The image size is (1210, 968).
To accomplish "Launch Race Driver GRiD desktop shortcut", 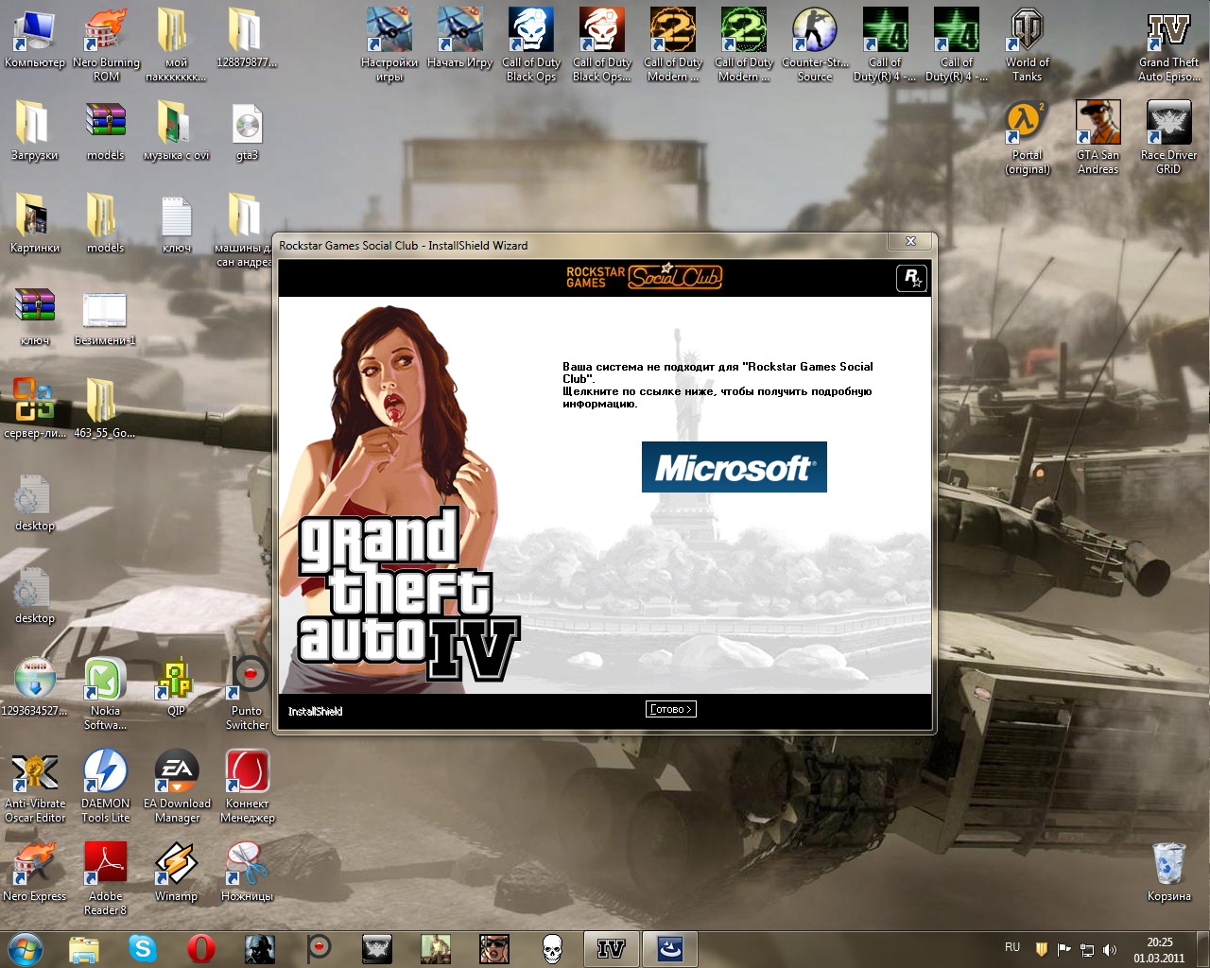I will tap(1169, 136).
